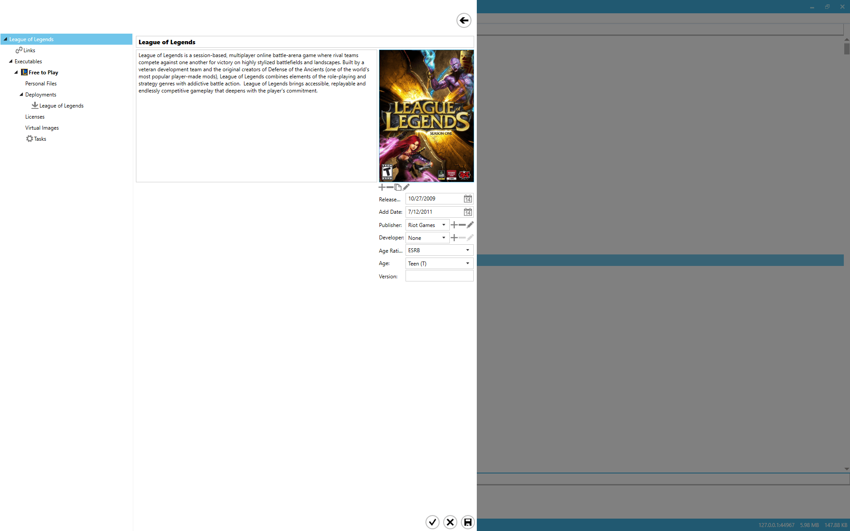850x531 pixels.
Task: Click the back arrow button
Action: [464, 20]
